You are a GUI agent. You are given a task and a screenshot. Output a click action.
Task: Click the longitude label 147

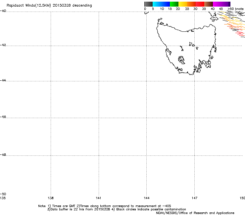[194, 198]
